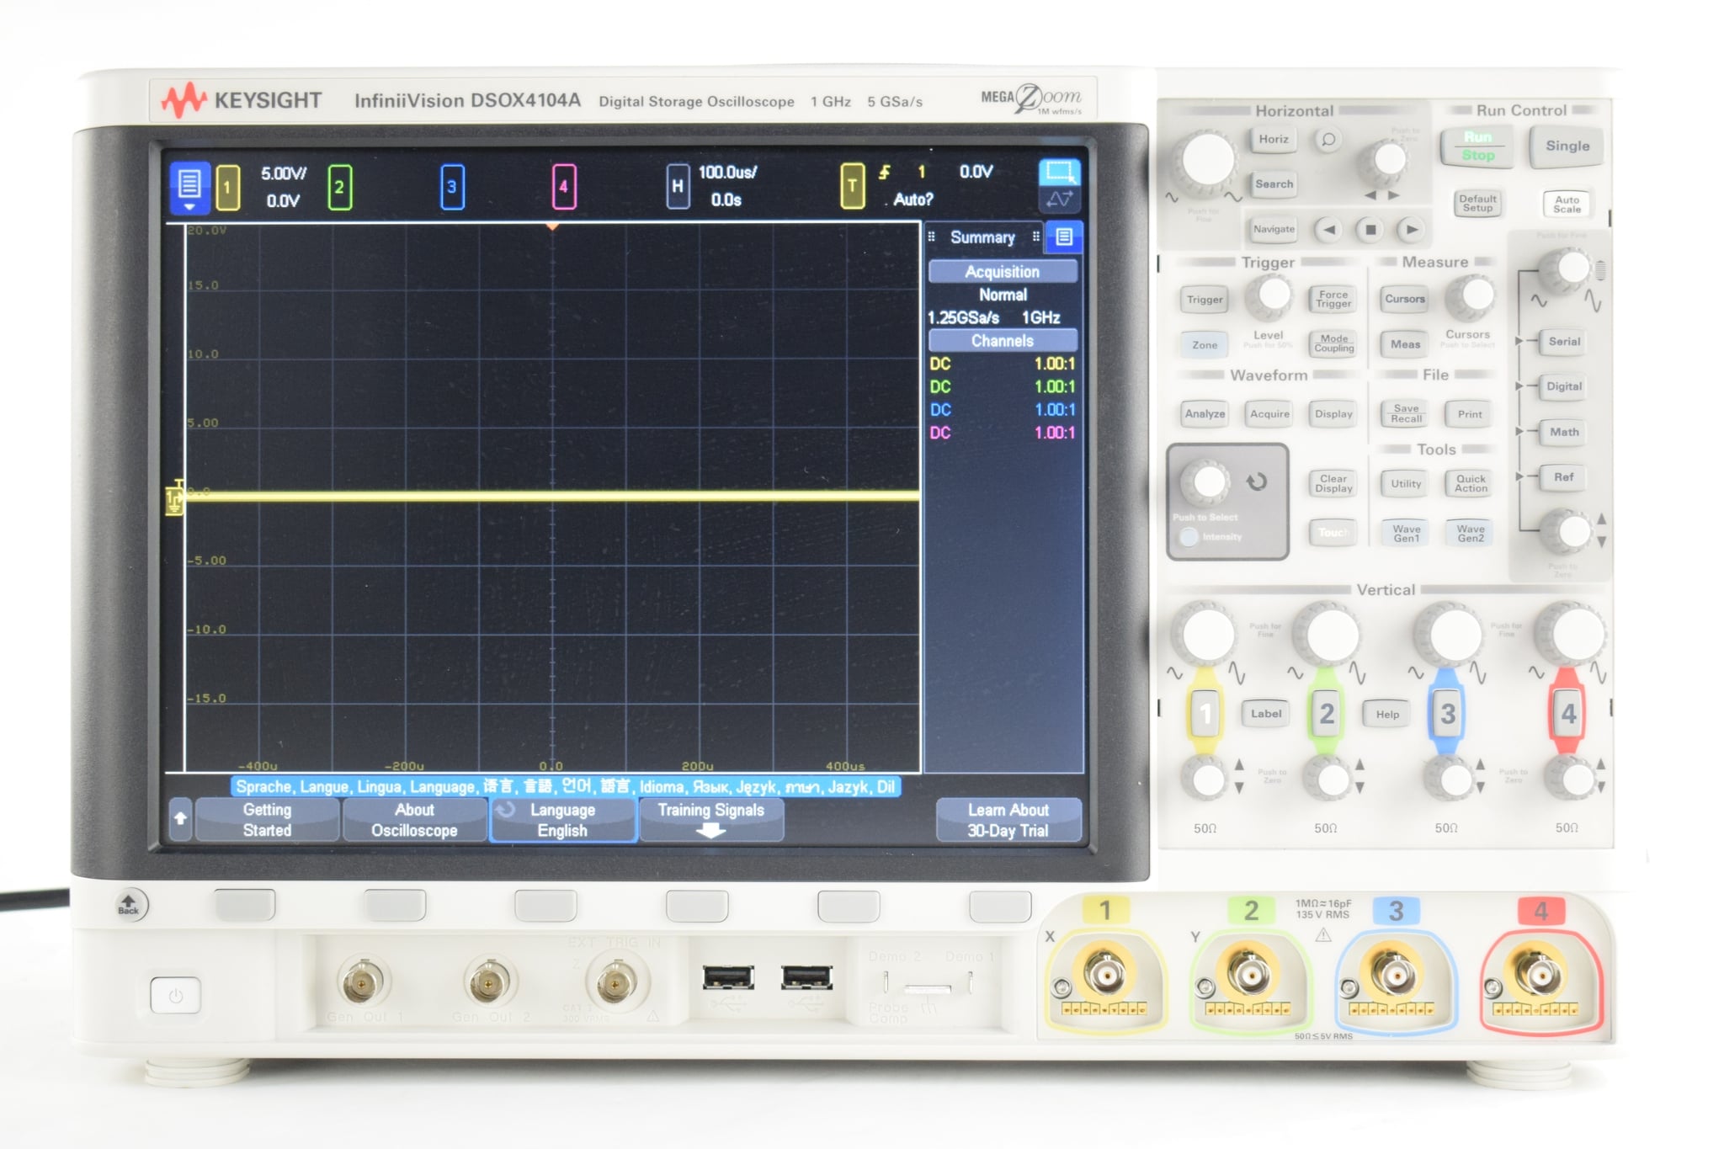Click the navigate stop square button
The image size is (1724, 1149).
[x=1370, y=229]
